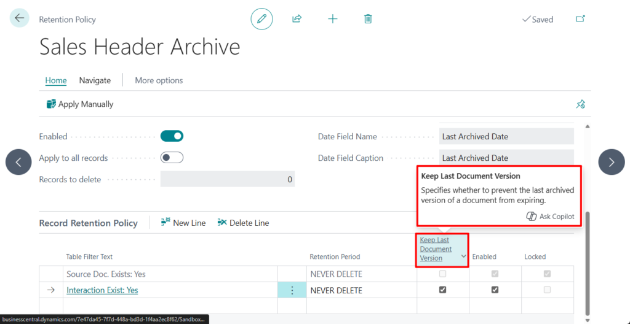Expand Keep Last Document Version column dropdown
The image size is (630, 324).
pos(463,256)
